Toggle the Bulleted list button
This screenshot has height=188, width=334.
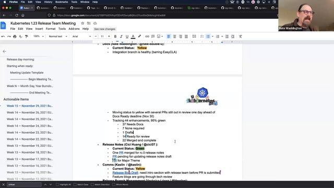pyautogui.click(x=208, y=37)
